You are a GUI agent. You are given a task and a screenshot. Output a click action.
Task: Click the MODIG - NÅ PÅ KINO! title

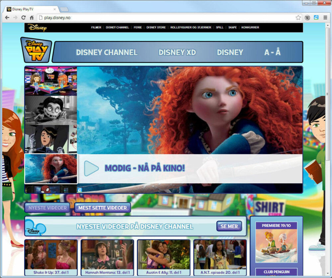(x=145, y=168)
